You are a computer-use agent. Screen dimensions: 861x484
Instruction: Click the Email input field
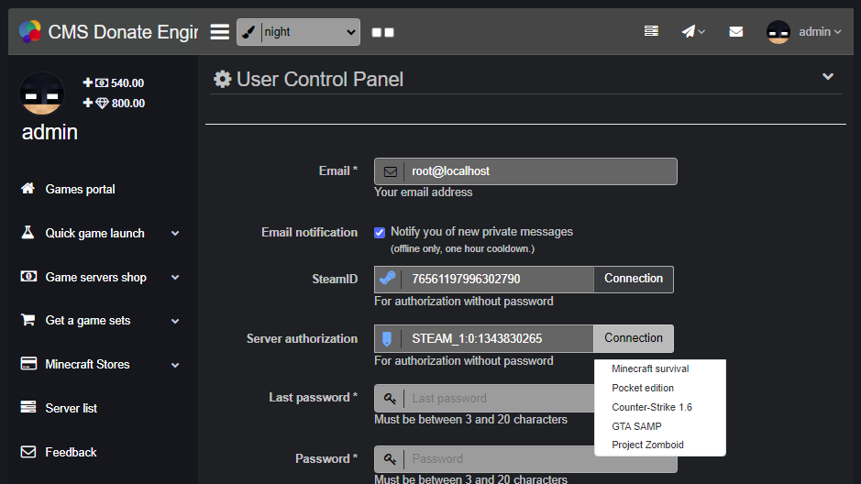click(539, 171)
